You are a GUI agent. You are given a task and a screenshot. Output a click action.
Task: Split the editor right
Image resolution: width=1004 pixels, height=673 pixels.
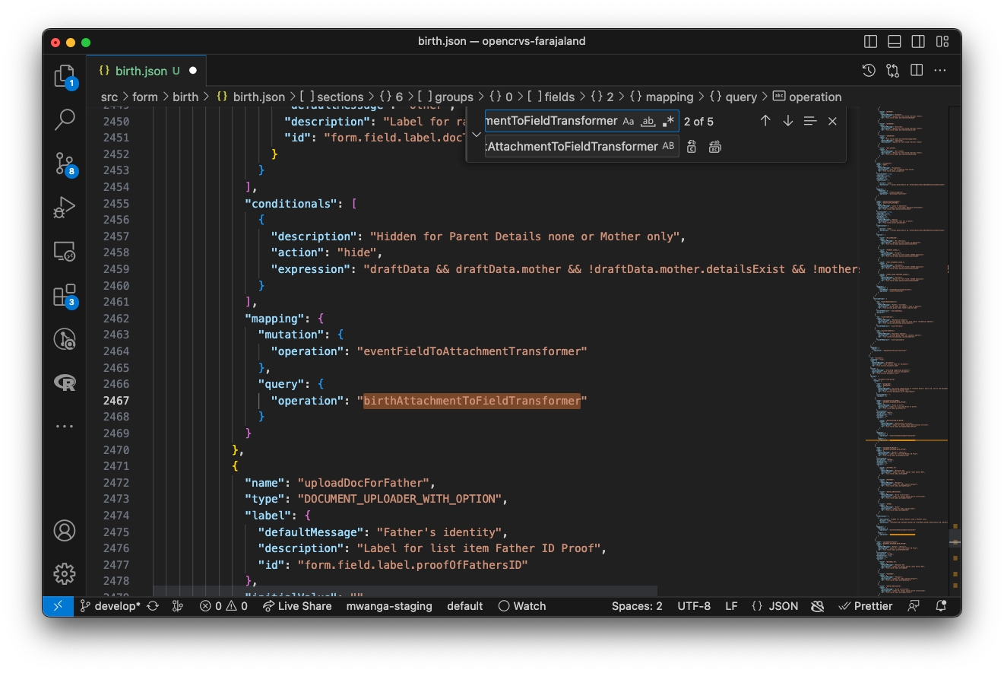click(917, 71)
